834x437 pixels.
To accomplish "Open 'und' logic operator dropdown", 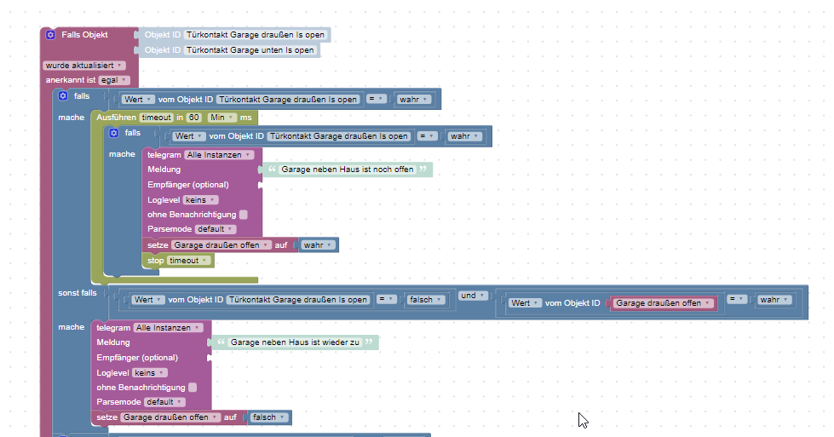I will coord(473,296).
